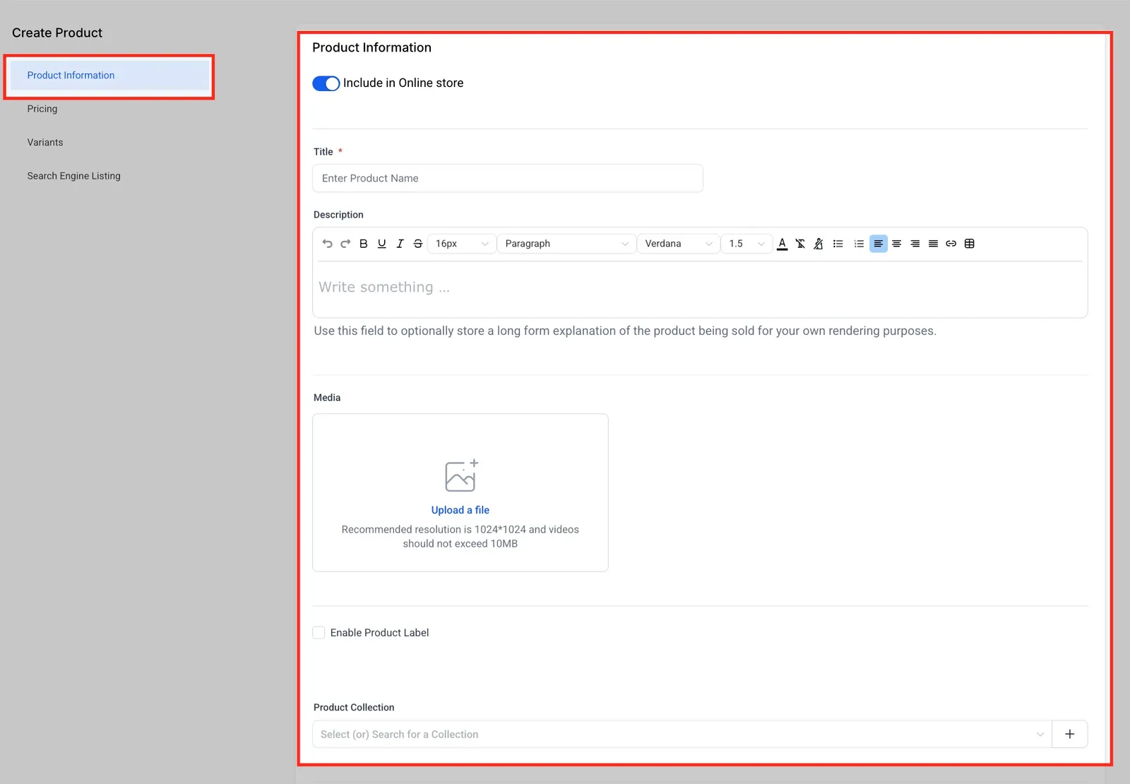1130x784 pixels.
Task: Toggle bold formatting
Action: point(364,244)
